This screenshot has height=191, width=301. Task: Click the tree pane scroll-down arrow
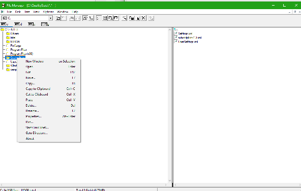click(x=170, y=180)
